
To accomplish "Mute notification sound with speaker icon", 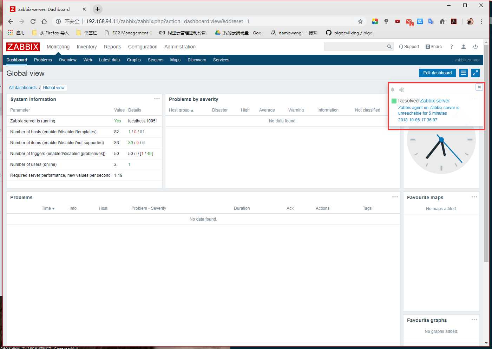I will (x=402, y=90).
